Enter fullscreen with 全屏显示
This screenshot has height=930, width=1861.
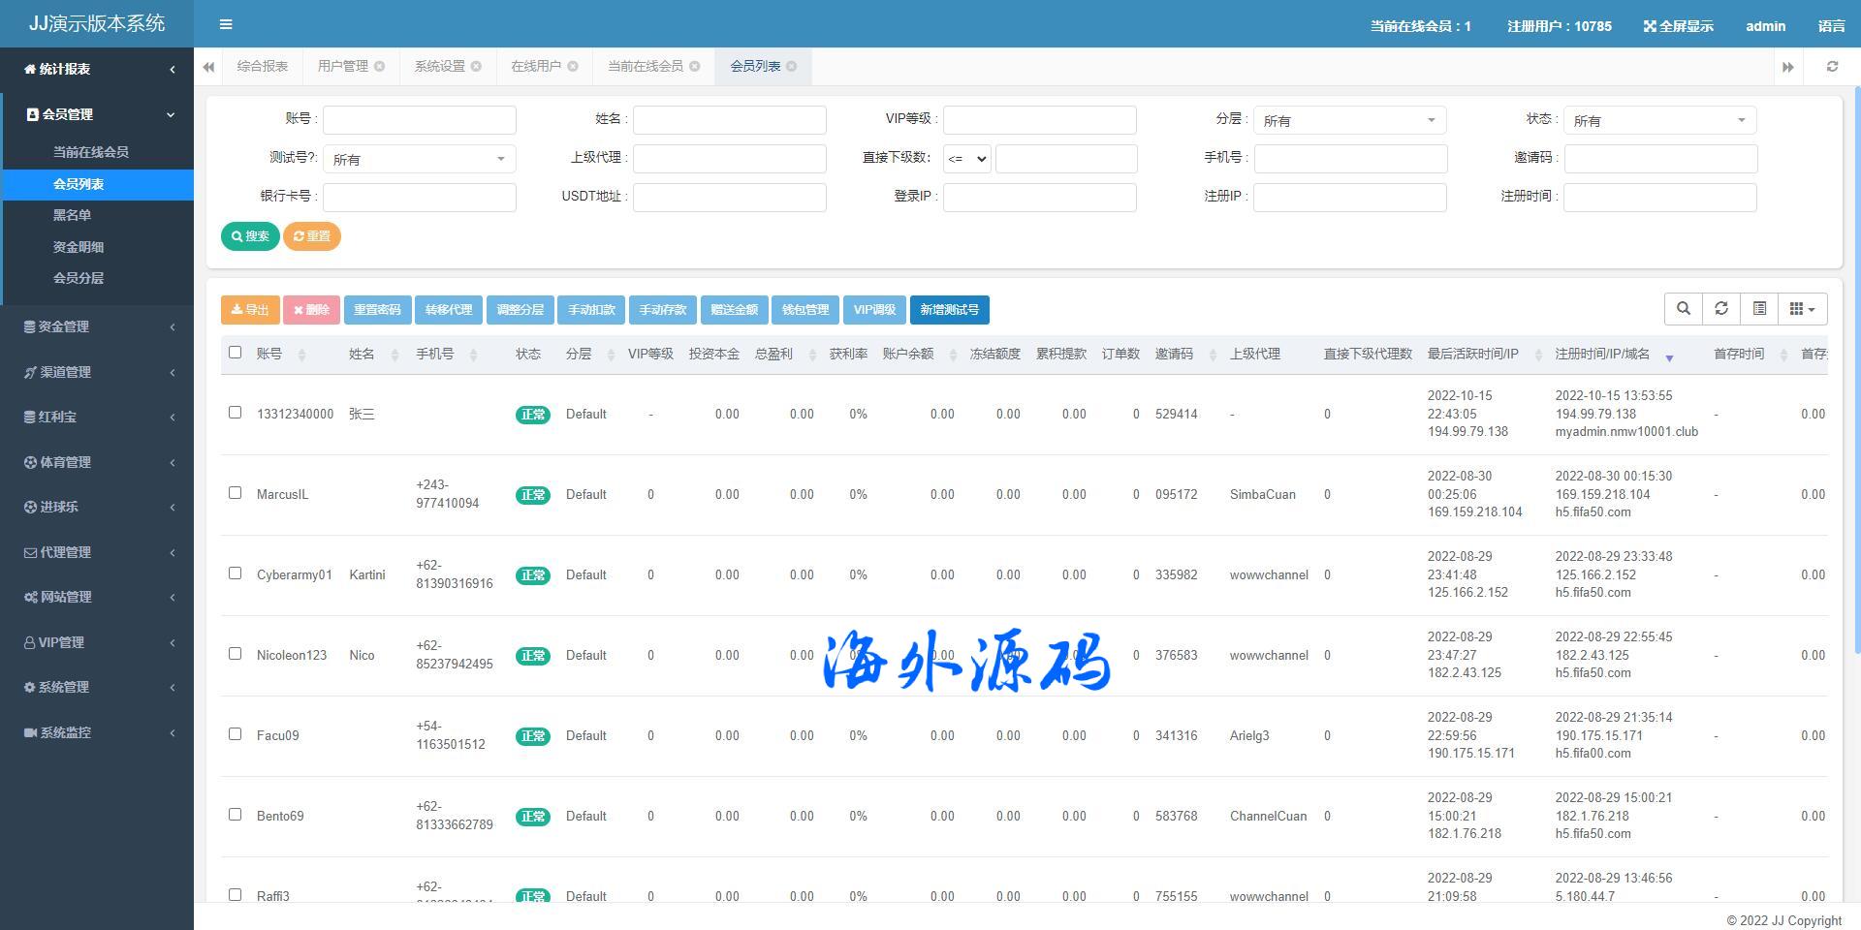[1679, 26]
